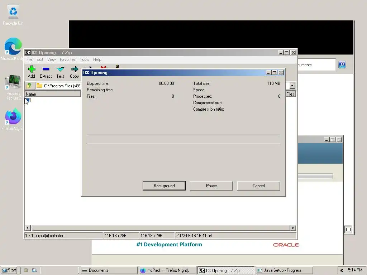Image resolution: width=367 pixels, height=275 pixels.
Task: Click the Documents window search field
Action: (x=316, y=65)
